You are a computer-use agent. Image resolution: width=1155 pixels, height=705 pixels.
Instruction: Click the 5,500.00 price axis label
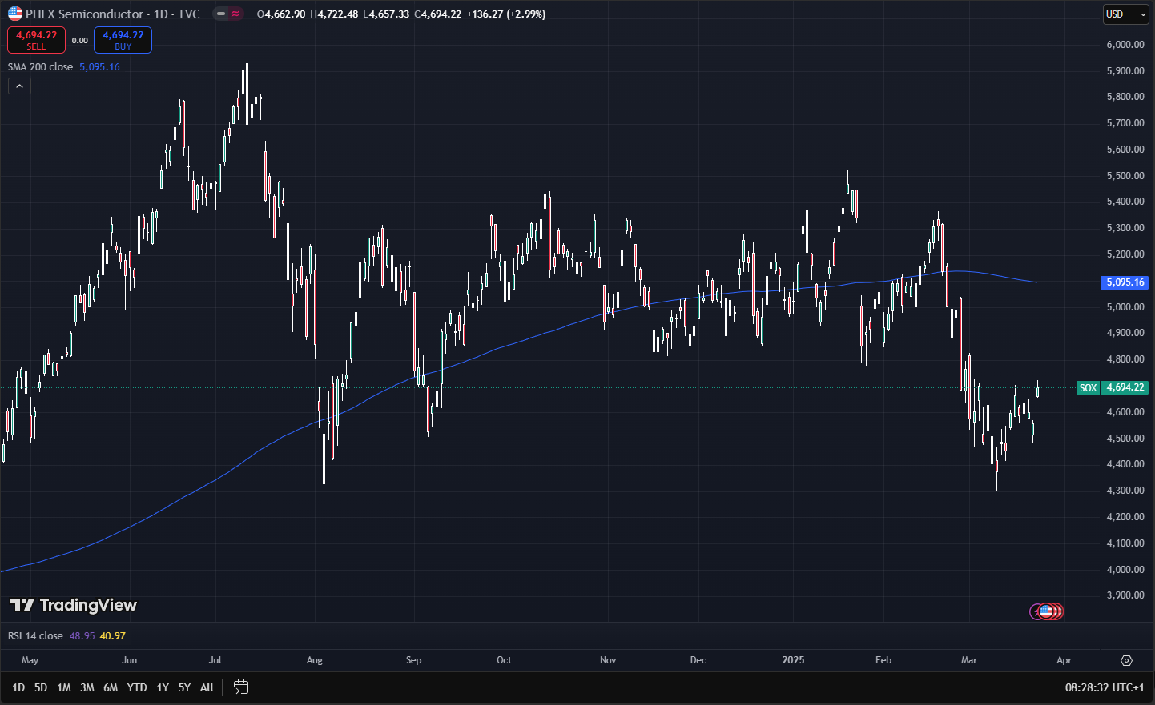pos(1125,176)
